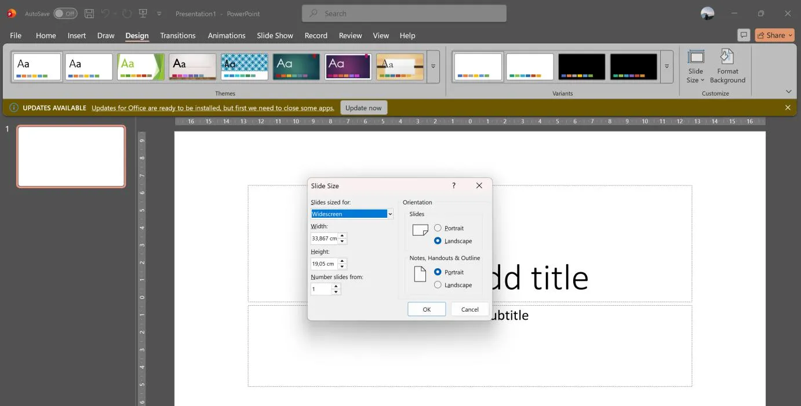Click the Save icon in title bar

(89, 13)
